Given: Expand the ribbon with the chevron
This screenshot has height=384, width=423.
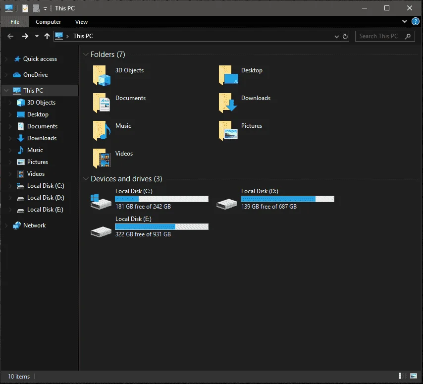Looking at the screenshot, I should [x=404, y=21].
